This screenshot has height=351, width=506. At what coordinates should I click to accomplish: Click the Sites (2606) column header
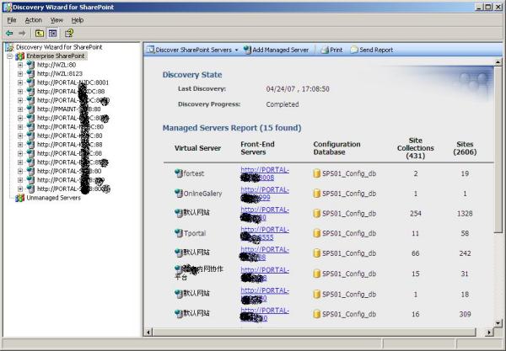pos(465,148)
